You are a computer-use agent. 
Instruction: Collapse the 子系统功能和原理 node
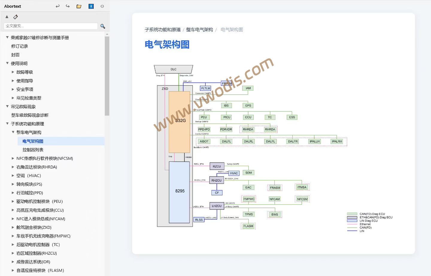7,124
